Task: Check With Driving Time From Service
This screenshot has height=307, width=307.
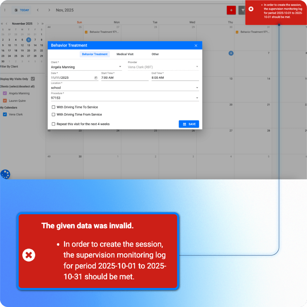Action: [x=54, y=114]
